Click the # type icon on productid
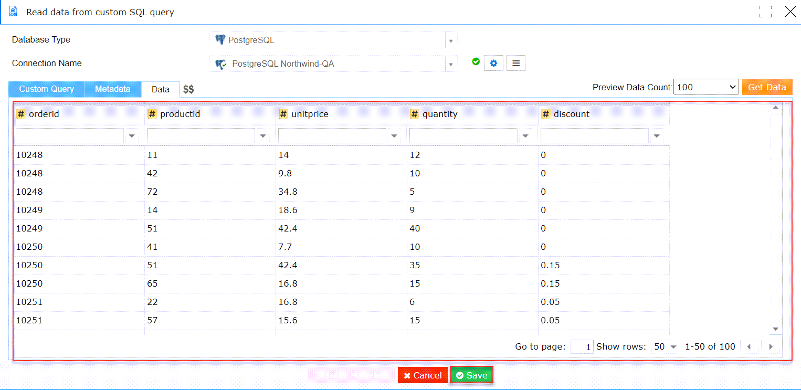The image size is (801, 390). 152,114
